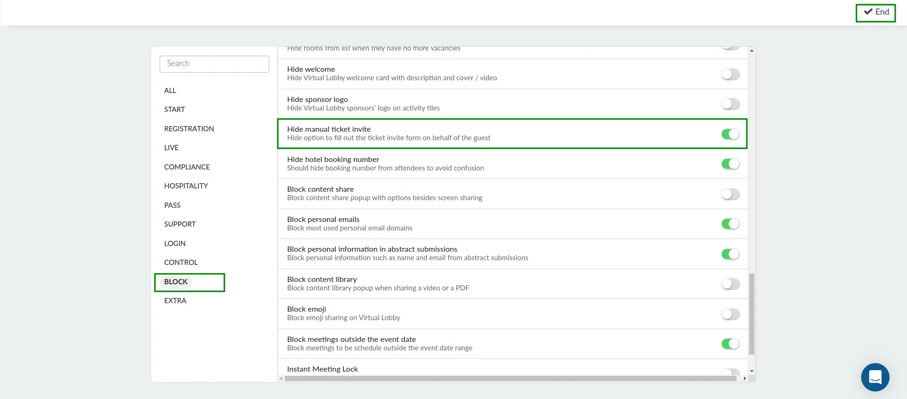Click 'Hide Virtual Lobby sponsors' logo' description
This screenshot has width=907, height=399.
pos(363,108)
